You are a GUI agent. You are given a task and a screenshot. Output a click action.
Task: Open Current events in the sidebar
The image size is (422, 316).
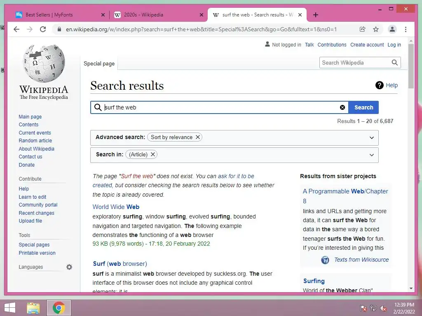click(x=35, y=133)
